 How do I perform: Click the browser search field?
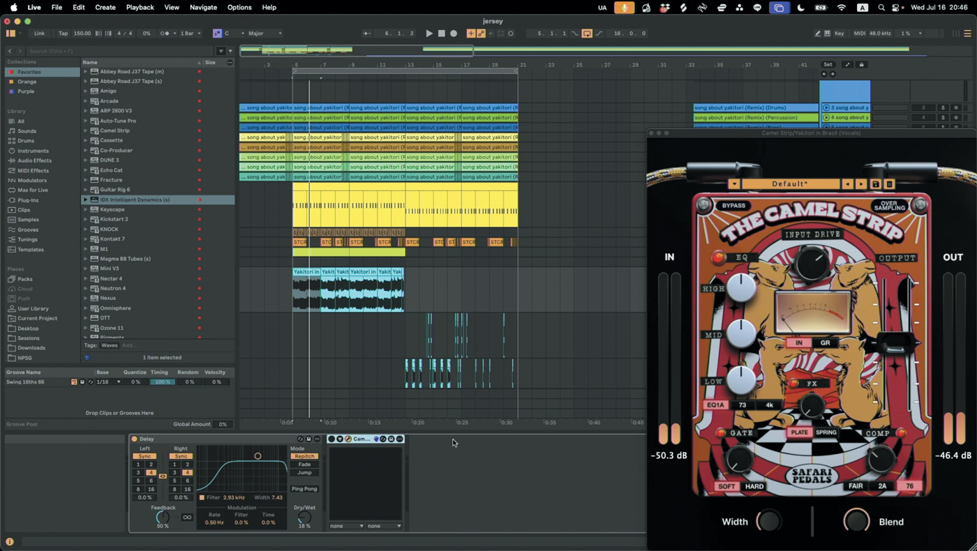tap(119, 51)
